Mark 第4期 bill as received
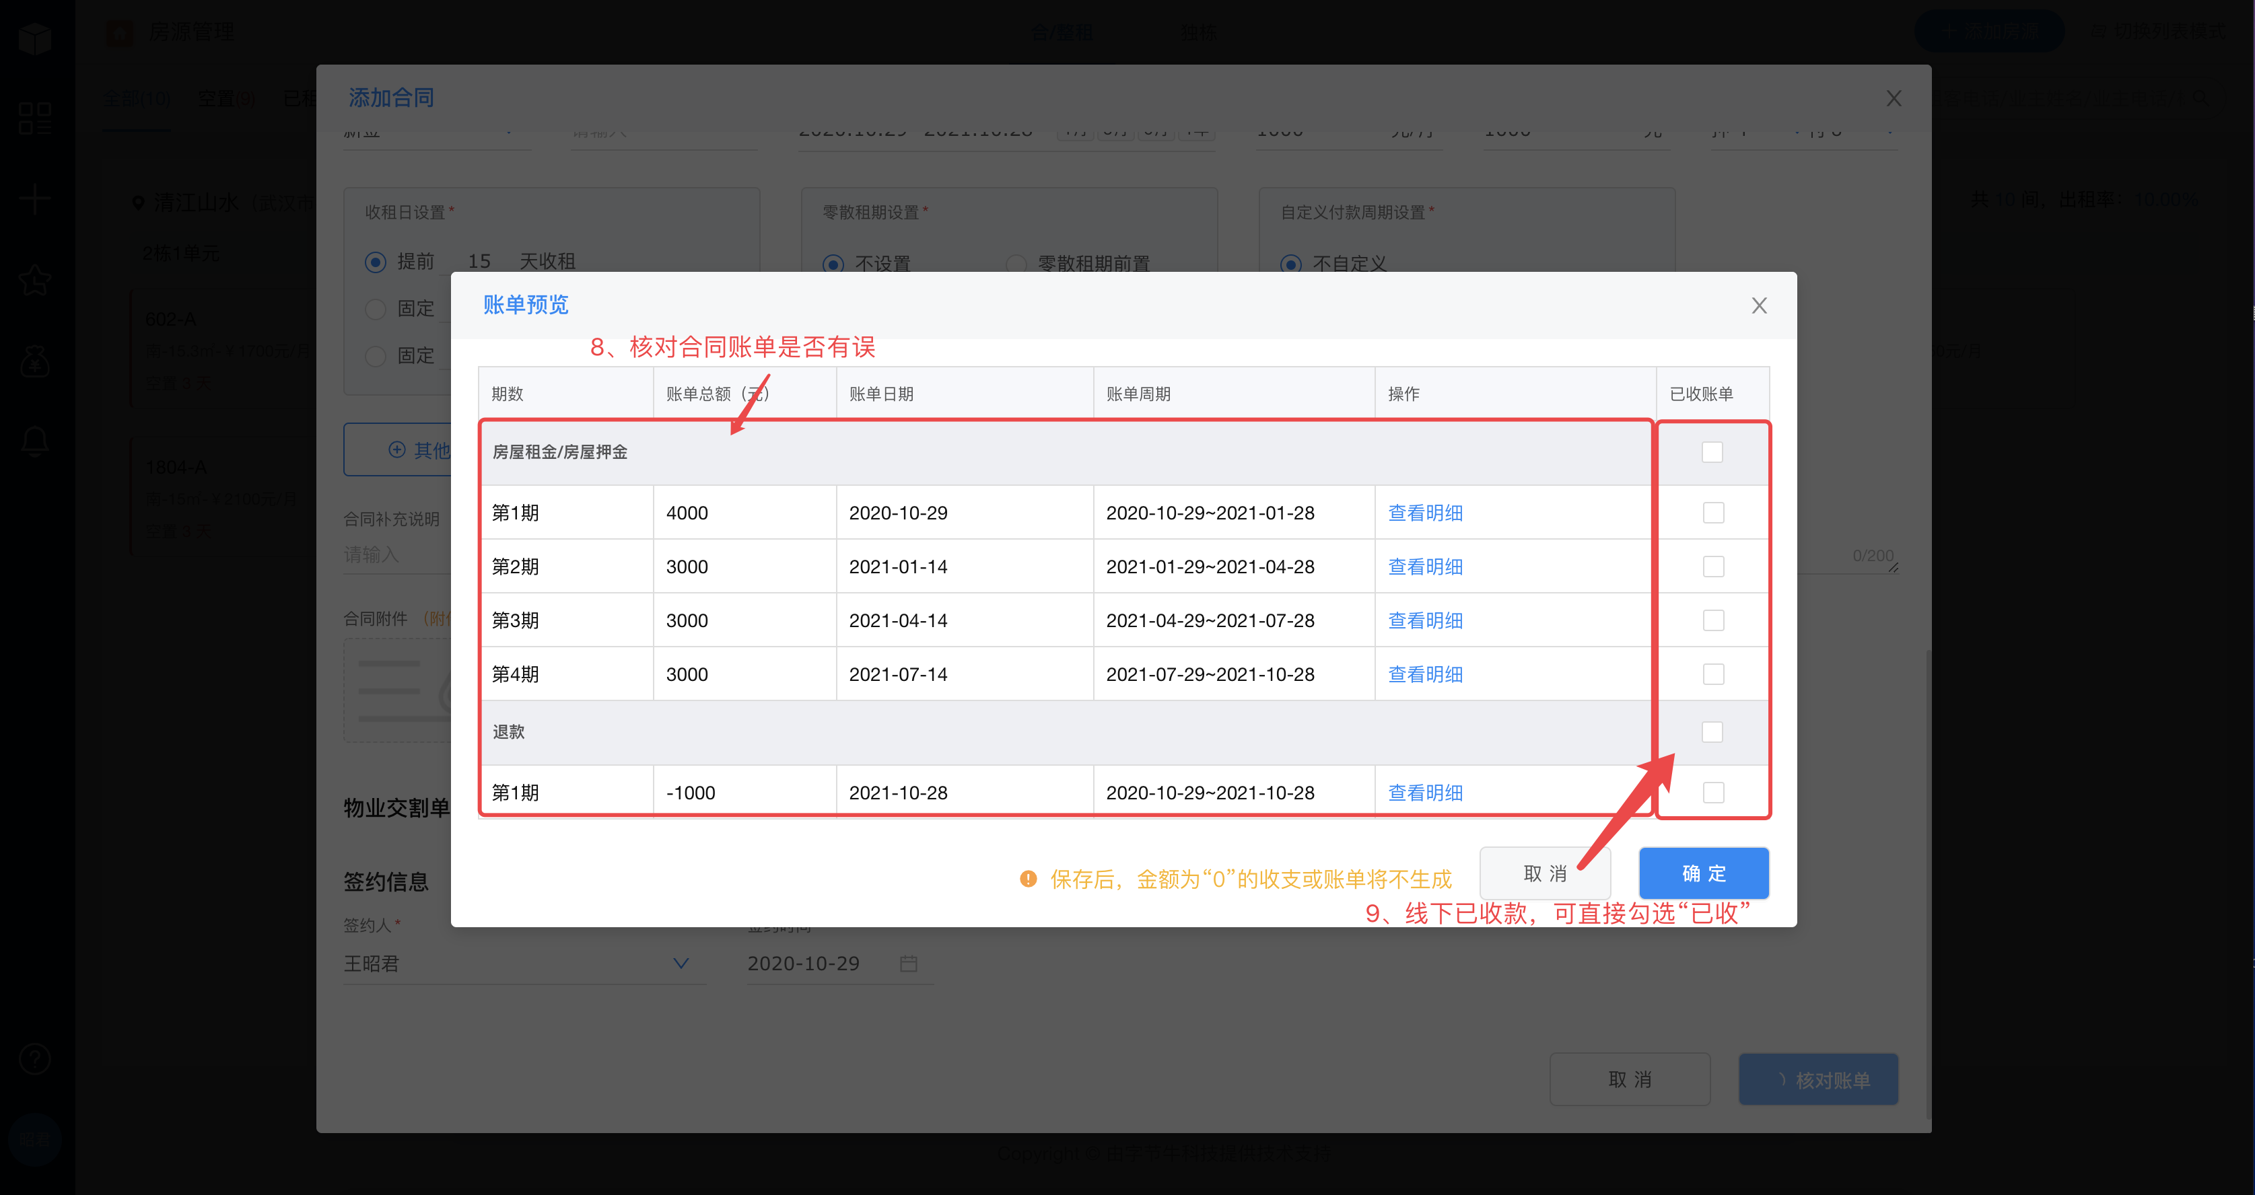This screenshot has height=1195, width=2255. 1713,674
